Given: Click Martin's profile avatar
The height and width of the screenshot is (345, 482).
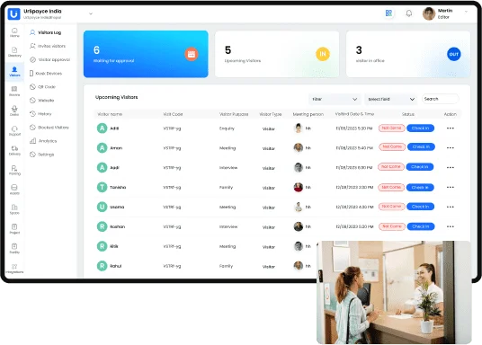Looking at the screenshot, I should (429, 13).
